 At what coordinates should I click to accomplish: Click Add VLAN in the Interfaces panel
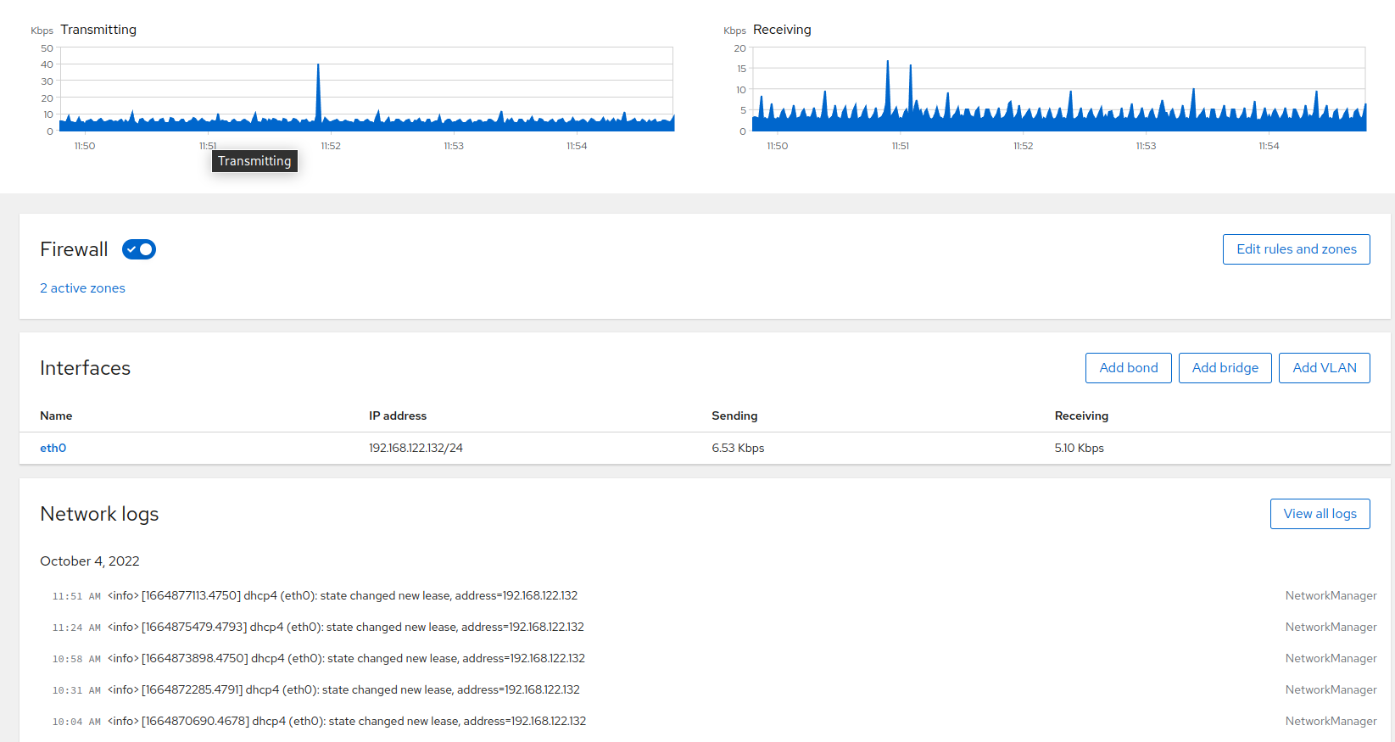[x=1324, y=368]
